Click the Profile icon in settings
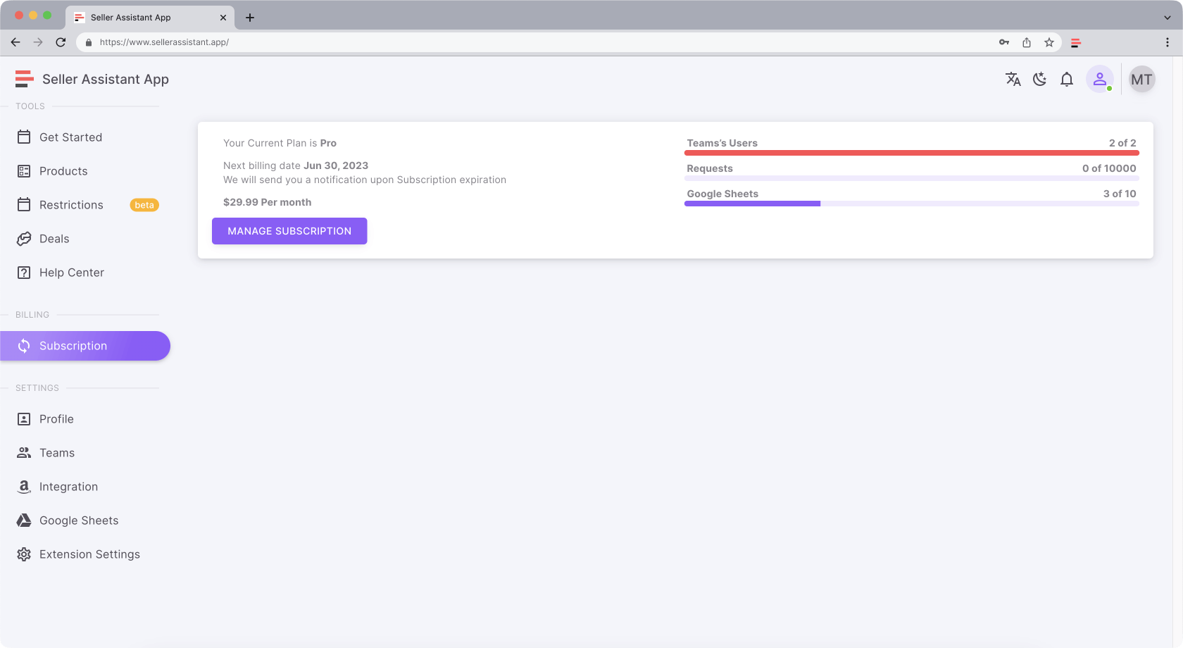The width and height of the screenshot is (1183, 648). (24, 419)
